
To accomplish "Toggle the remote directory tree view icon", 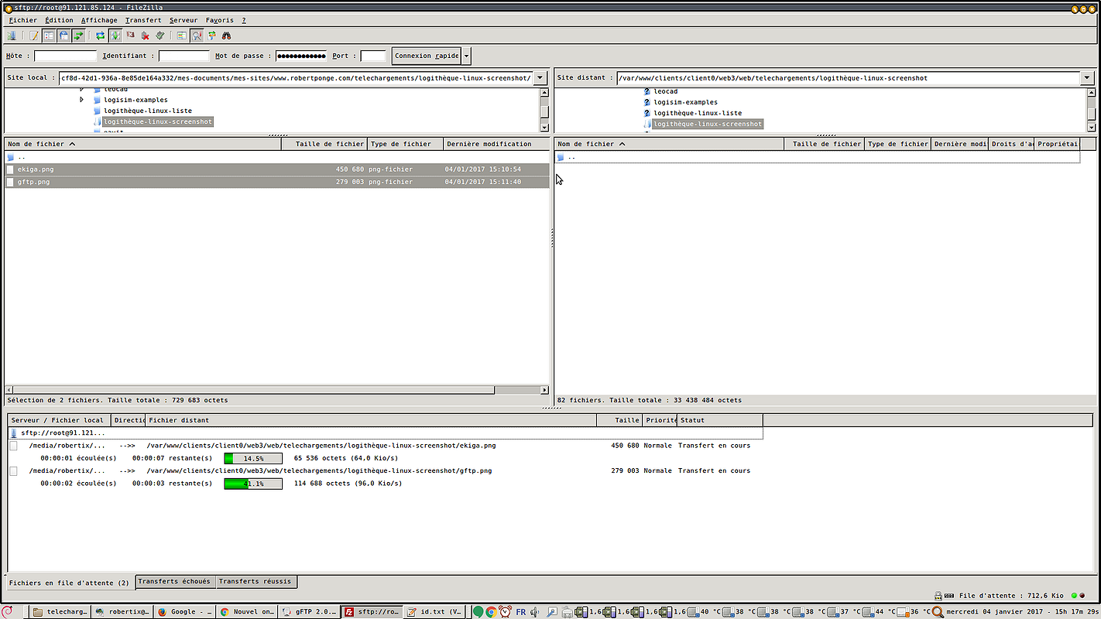I will click(63, 36).
